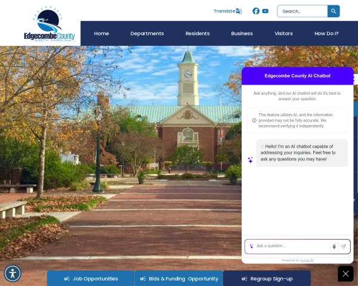This screenshot has width=358, height=286.
Task: Click the Regroup Sign-up button
Action: (x=267, y=278)
